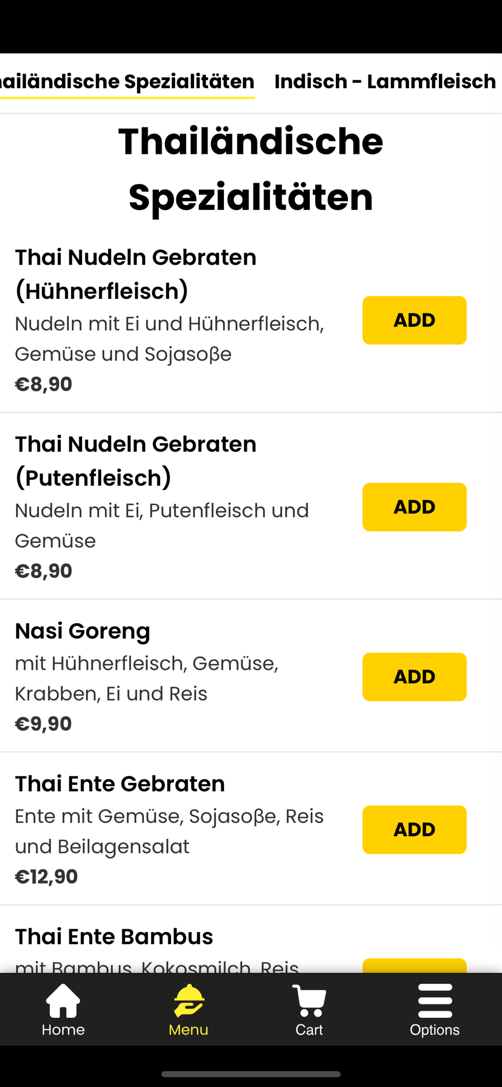
Task: Open the Thai Ente Gebraten item title
Action: (x=120, y=784)
